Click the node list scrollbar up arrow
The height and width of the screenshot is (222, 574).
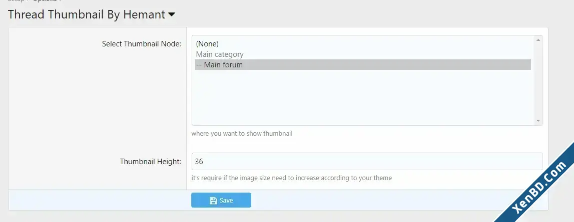(x=538, y=40)
